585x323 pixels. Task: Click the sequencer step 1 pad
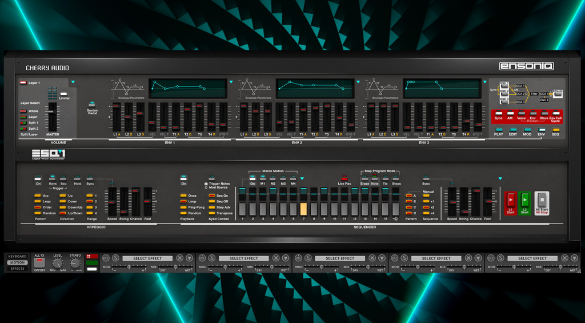(242, 209)
